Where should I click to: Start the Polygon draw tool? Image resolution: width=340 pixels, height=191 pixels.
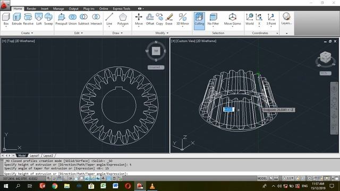click(123, 19)
